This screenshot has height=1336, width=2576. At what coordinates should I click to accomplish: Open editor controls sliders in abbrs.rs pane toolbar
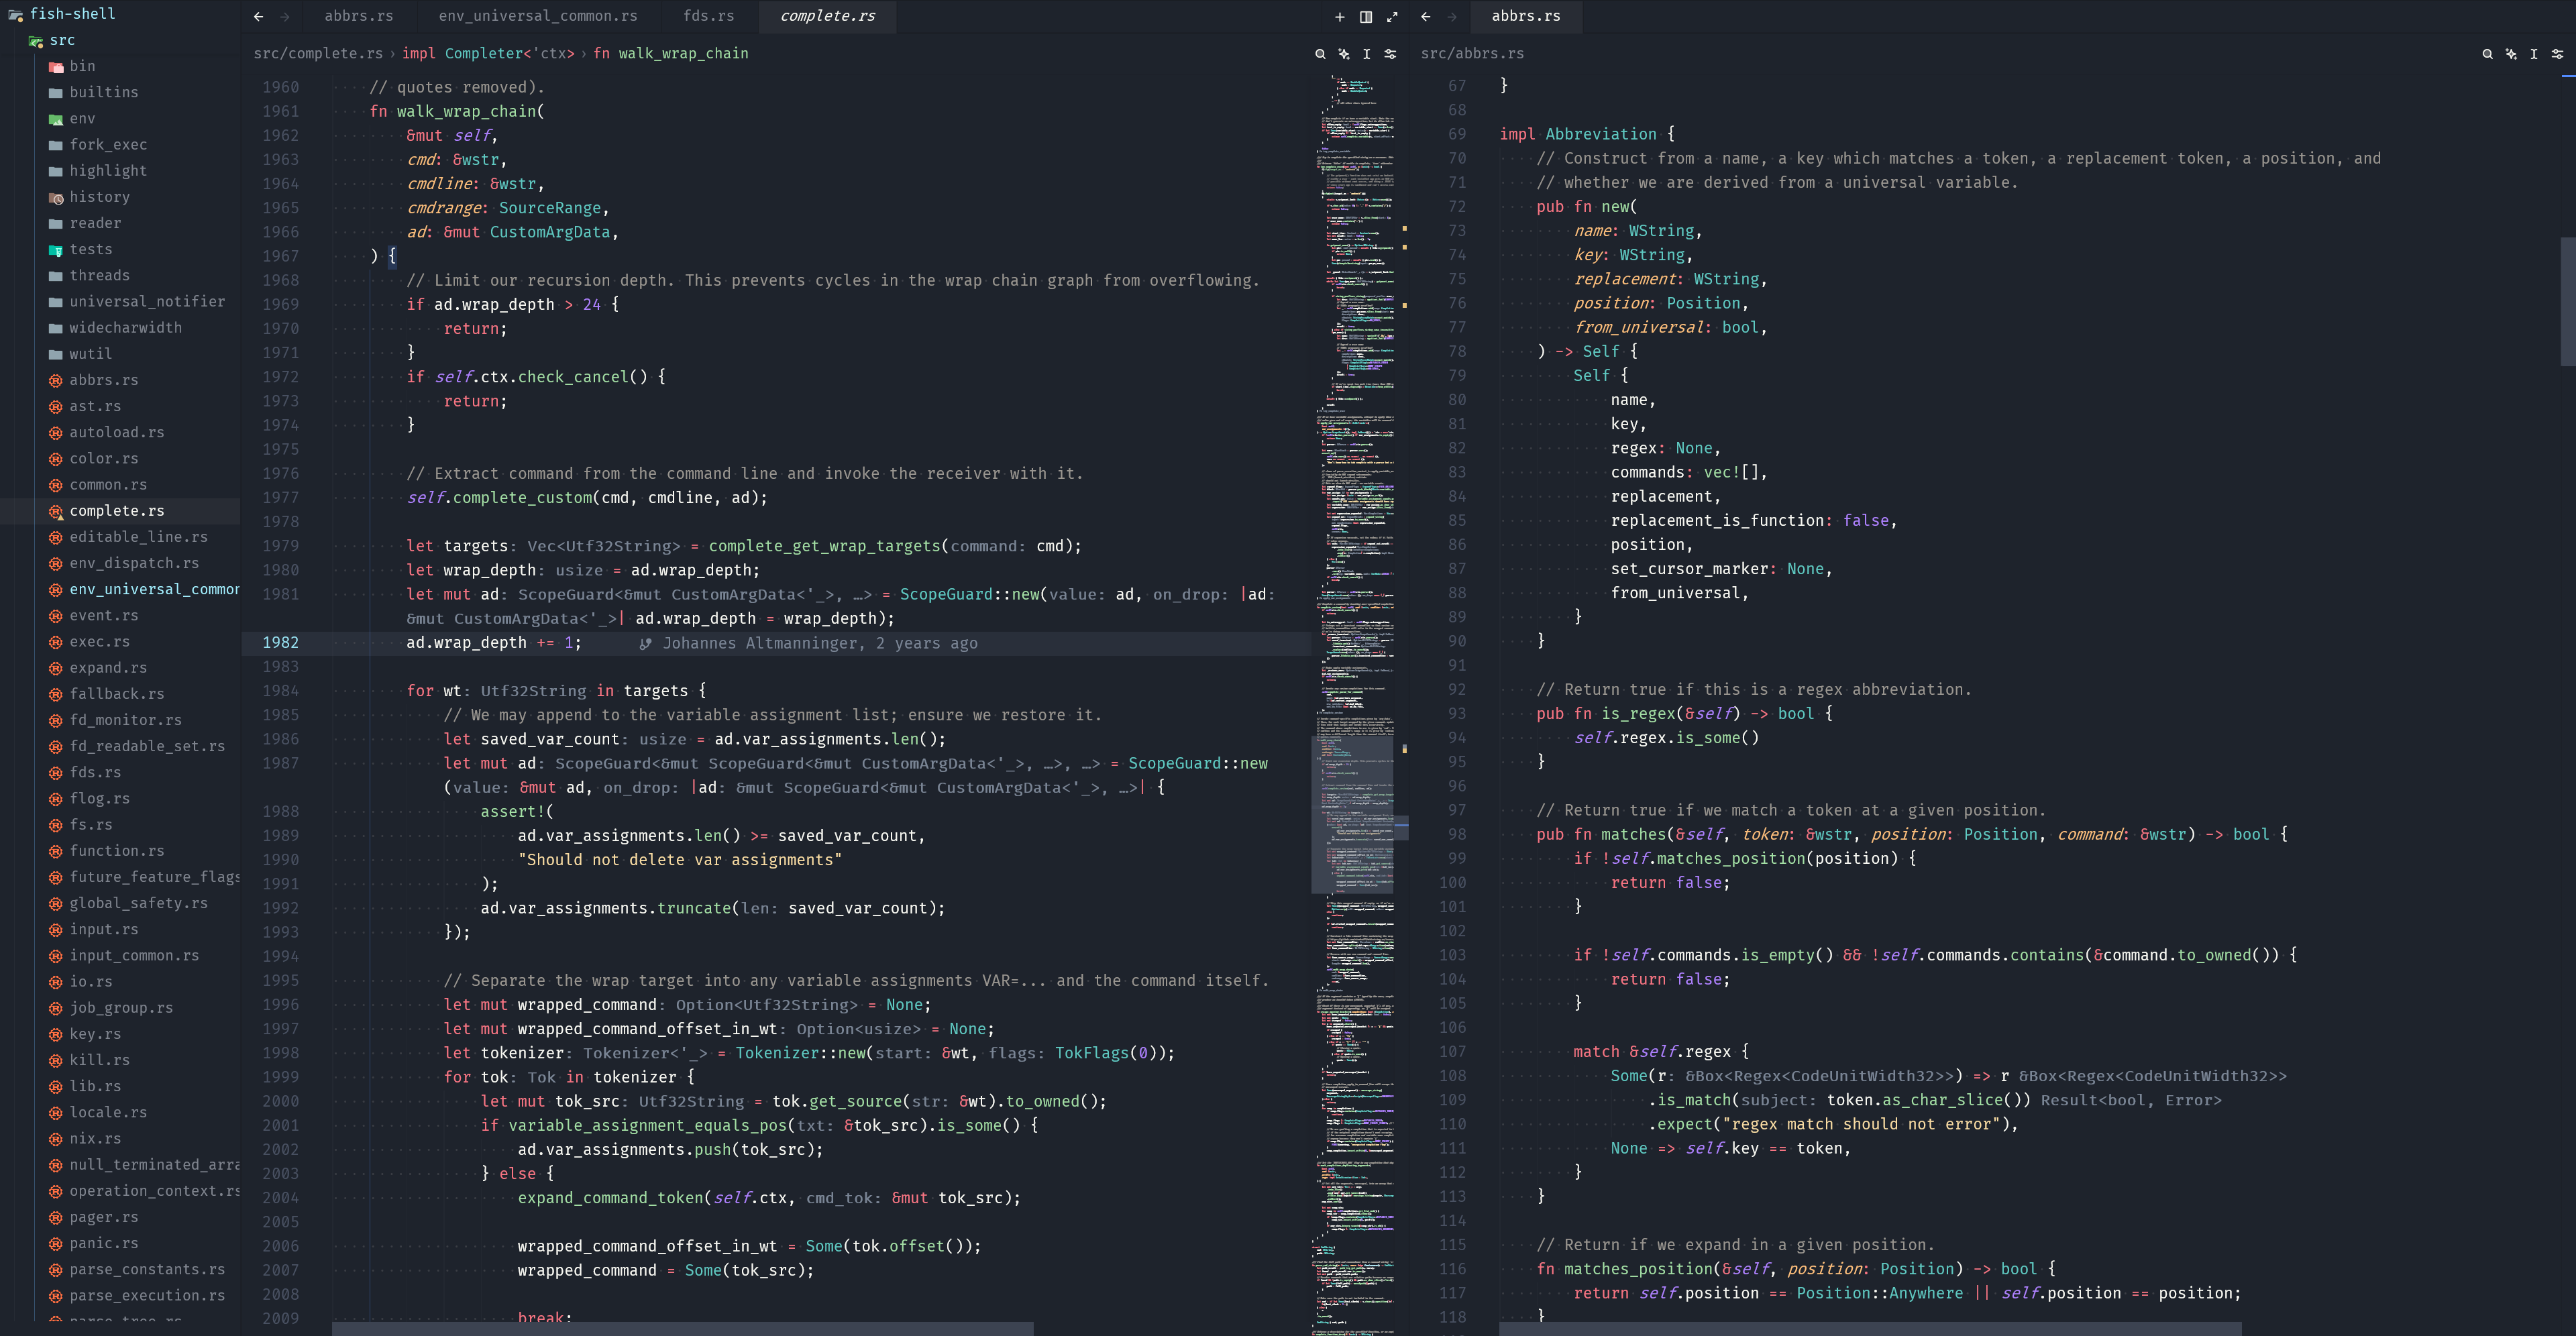pos(2558,54)
